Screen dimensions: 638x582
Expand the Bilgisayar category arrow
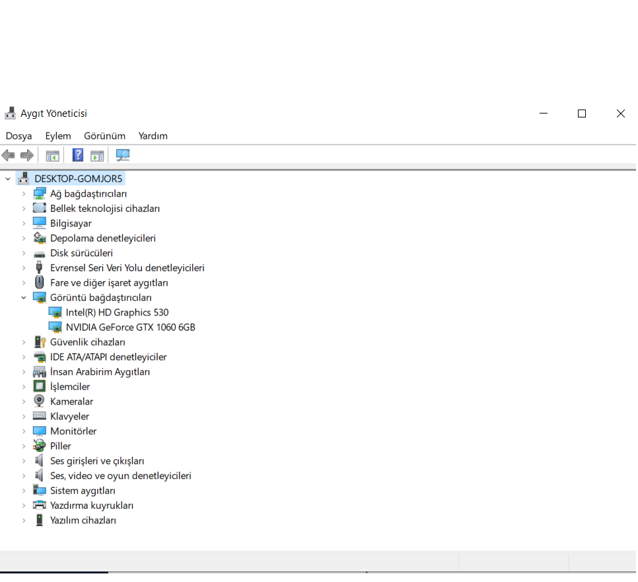[24, 224]
